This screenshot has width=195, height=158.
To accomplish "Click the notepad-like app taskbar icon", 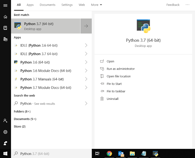I will [x=144, y=153].
